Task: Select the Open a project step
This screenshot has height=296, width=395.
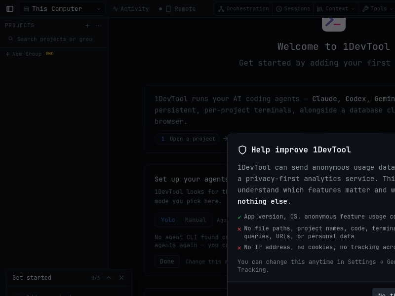Action: [187, 139]
